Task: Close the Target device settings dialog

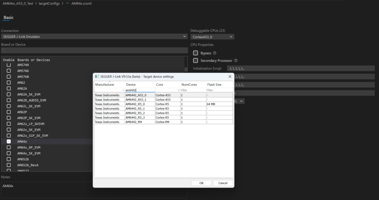Action: 230,77
